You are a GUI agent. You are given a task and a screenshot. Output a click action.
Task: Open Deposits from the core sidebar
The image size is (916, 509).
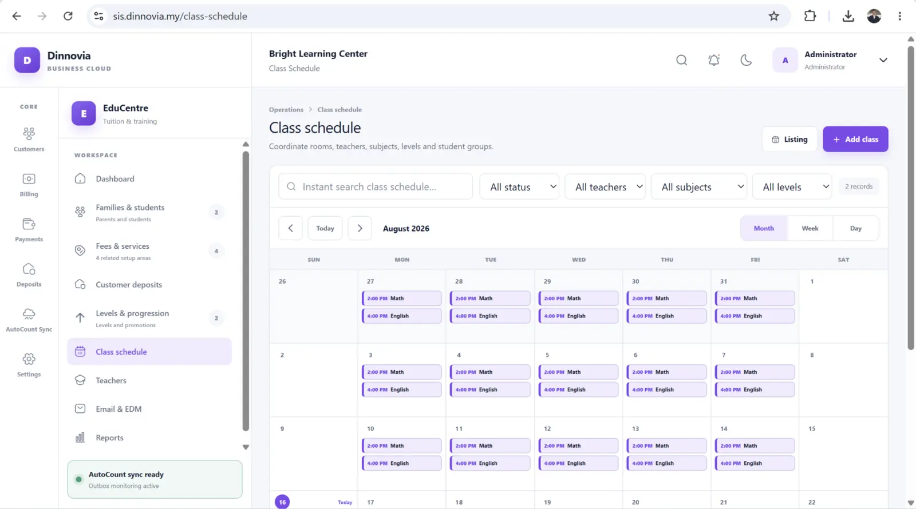tap(29, 275)
